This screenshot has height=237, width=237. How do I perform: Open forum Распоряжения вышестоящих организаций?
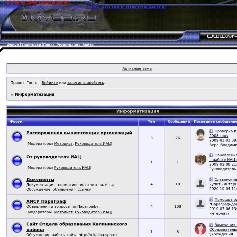point(79,133)
